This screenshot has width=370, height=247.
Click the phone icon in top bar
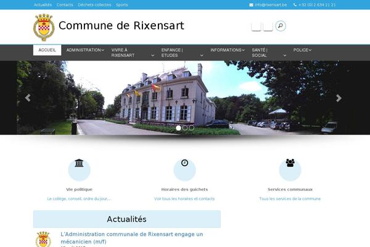(295, 5)
